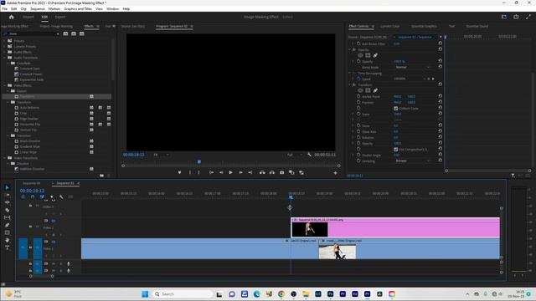Click the Program monitor scrub playhead

click(x=199, y=161)
